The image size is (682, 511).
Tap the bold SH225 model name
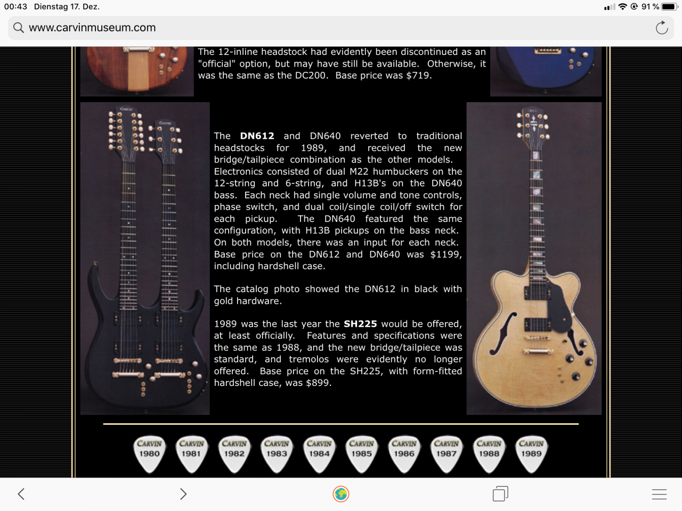coord(360,324)
